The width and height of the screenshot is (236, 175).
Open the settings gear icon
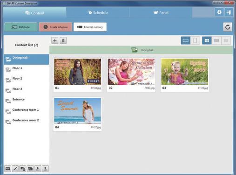[x=219, y=12]
